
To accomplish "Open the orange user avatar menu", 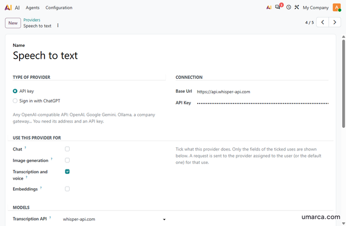I will pyautogui.click(x=337, y=8).
